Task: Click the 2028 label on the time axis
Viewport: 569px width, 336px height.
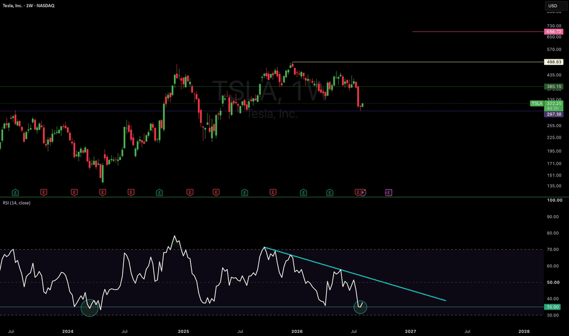Action: pyautogui.click(x=524, y=331)
